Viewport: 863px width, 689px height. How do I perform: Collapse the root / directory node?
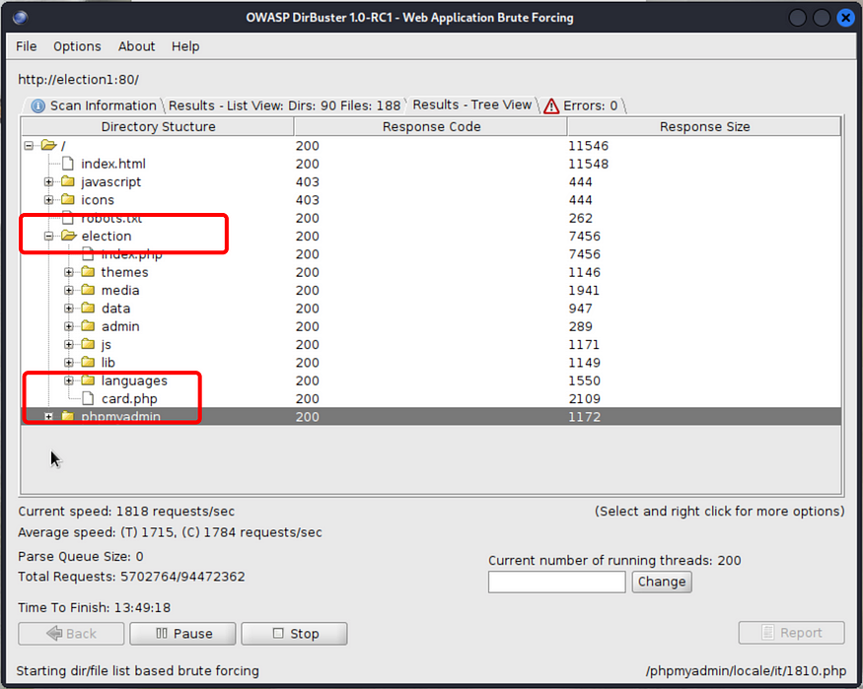coord(29,146)
